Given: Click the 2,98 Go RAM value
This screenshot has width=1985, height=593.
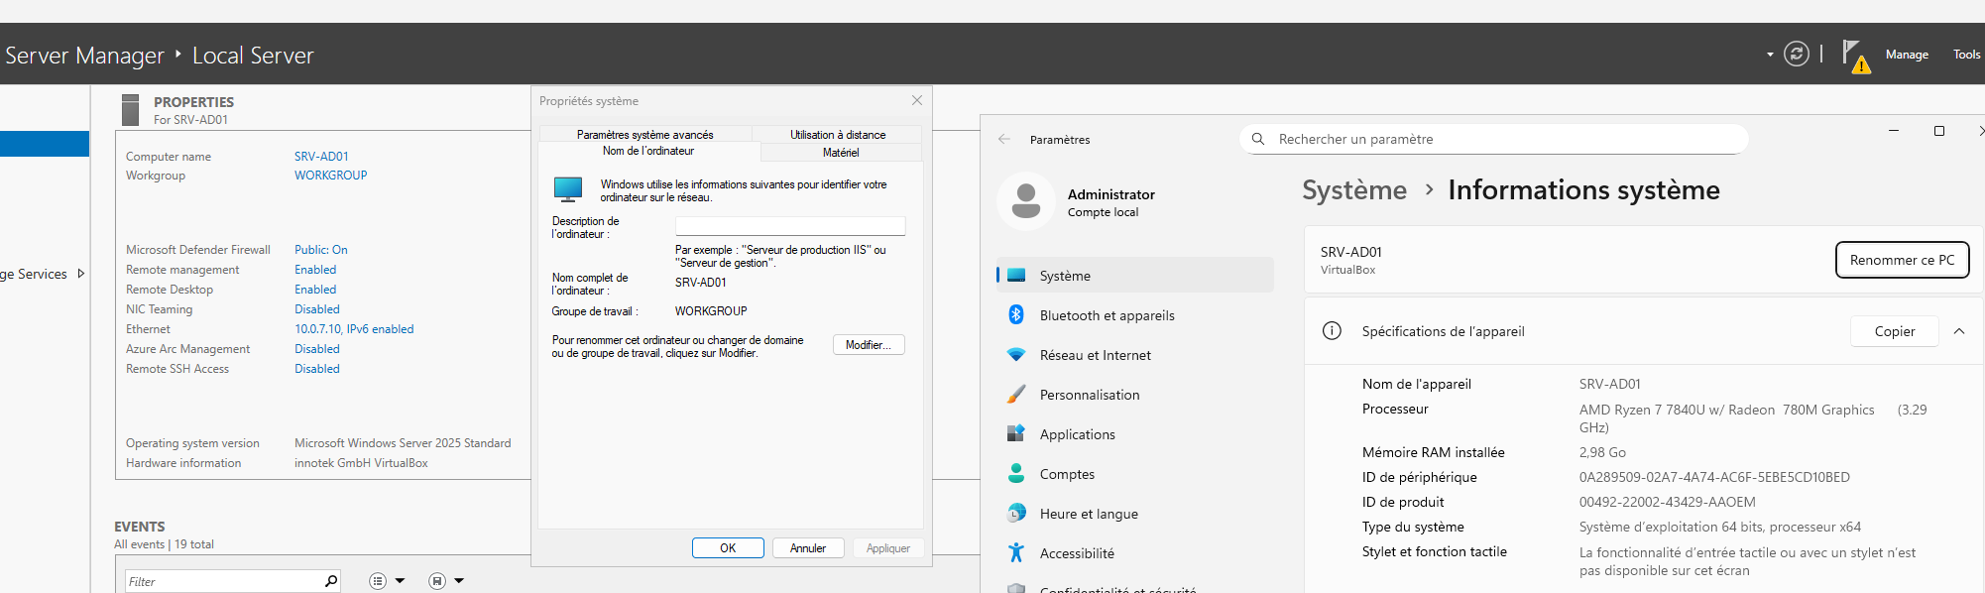Looking at the screenshot, I should pyautogui.click(x=1602, y=452).
